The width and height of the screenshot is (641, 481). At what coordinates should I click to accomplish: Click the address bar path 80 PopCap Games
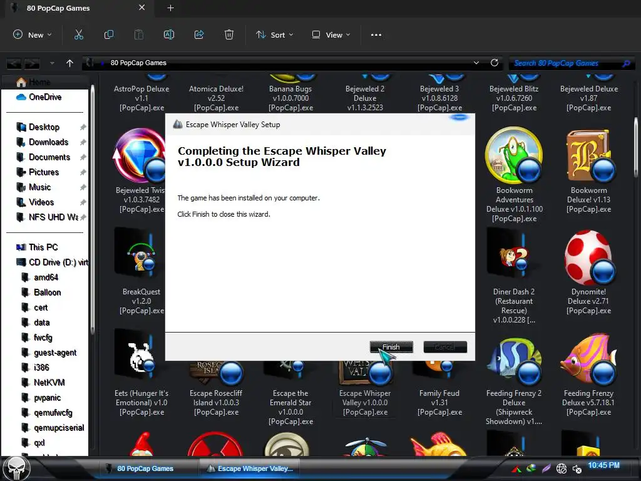(138, 63)
